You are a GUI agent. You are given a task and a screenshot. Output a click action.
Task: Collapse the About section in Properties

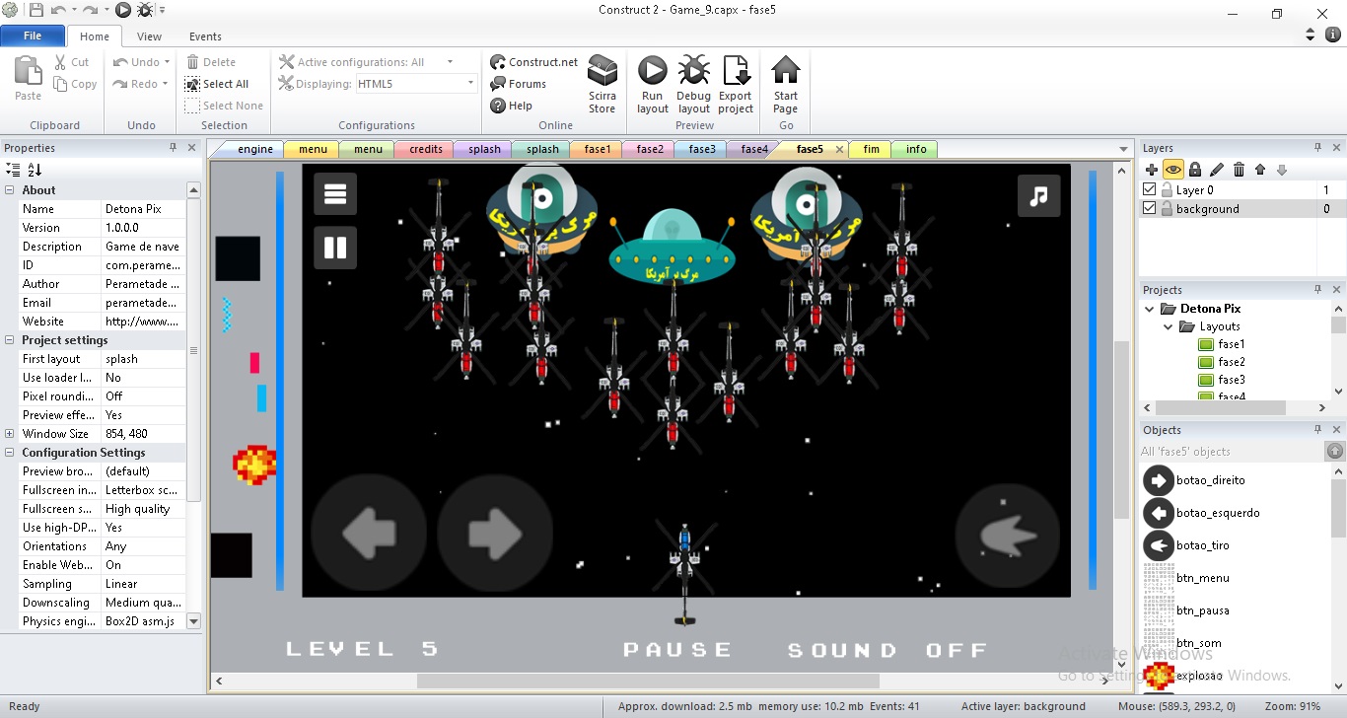[x=10, y=190]
